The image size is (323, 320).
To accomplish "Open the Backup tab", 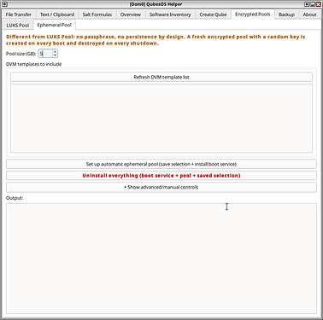I will point(286,15).
